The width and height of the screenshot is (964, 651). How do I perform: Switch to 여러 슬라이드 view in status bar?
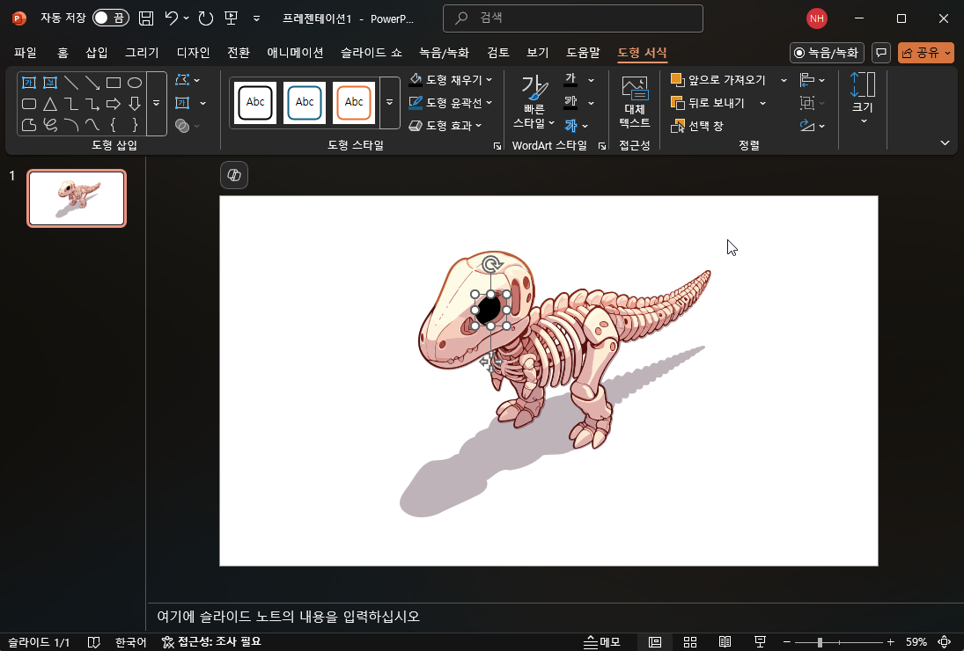coord(690,641)
